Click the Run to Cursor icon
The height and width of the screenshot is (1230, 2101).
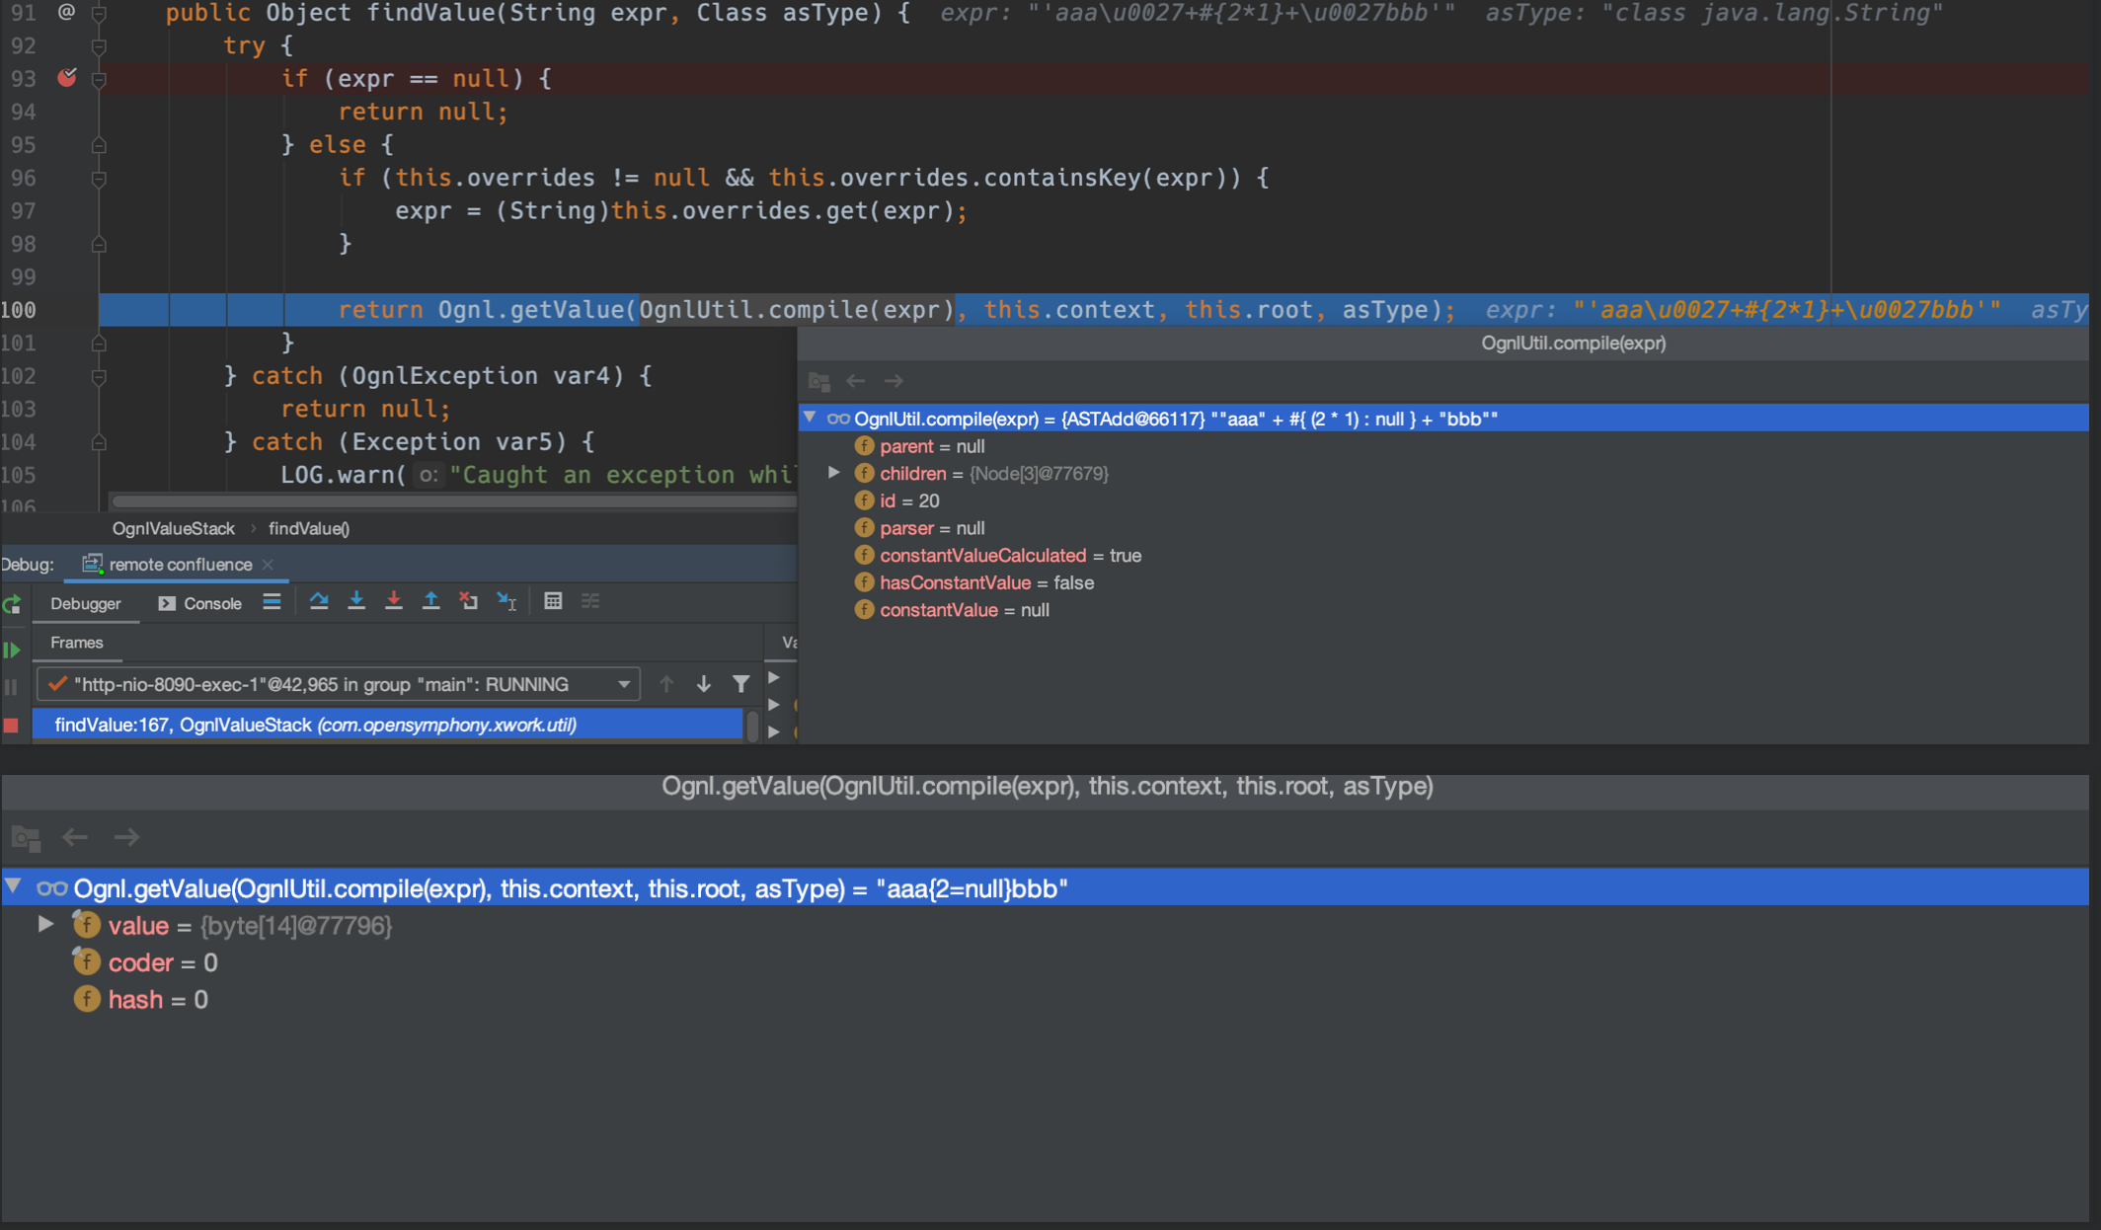pyautogui.click(x=507, y=601)
